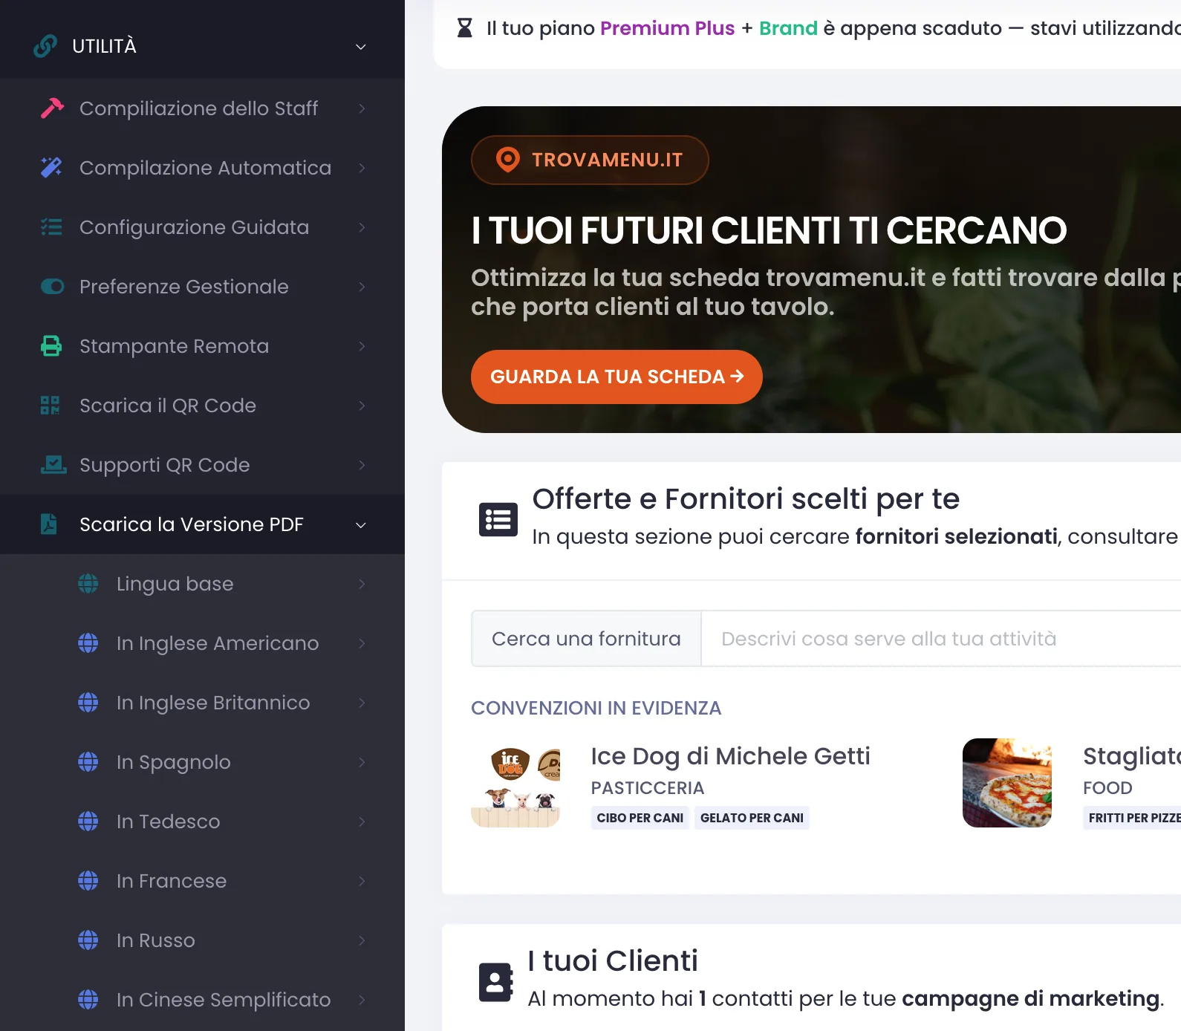1181x1031 pixels.
Task: Click the globe icon beside In Russo
Action: pyautogui.click(x=88, y=940)
